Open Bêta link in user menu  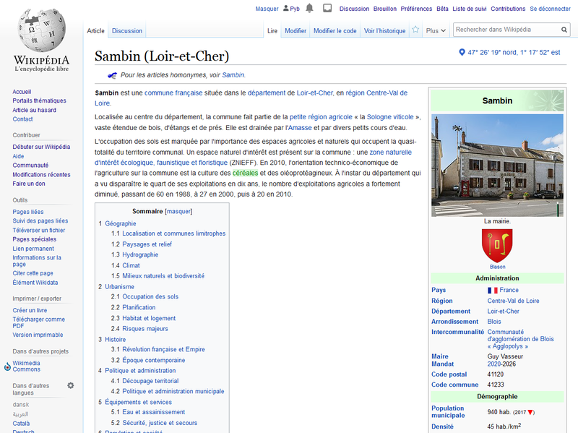[x=442, y=9]
